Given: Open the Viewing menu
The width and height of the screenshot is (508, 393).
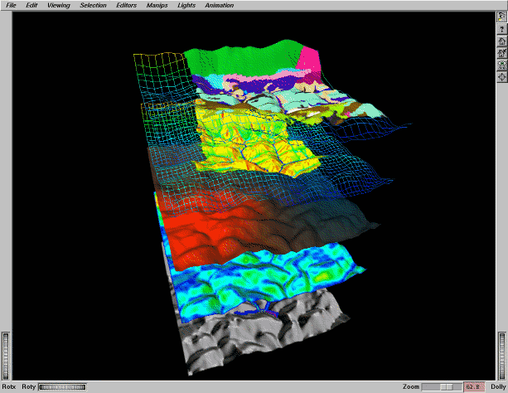Looking at the screenshot, I should 59,5.
